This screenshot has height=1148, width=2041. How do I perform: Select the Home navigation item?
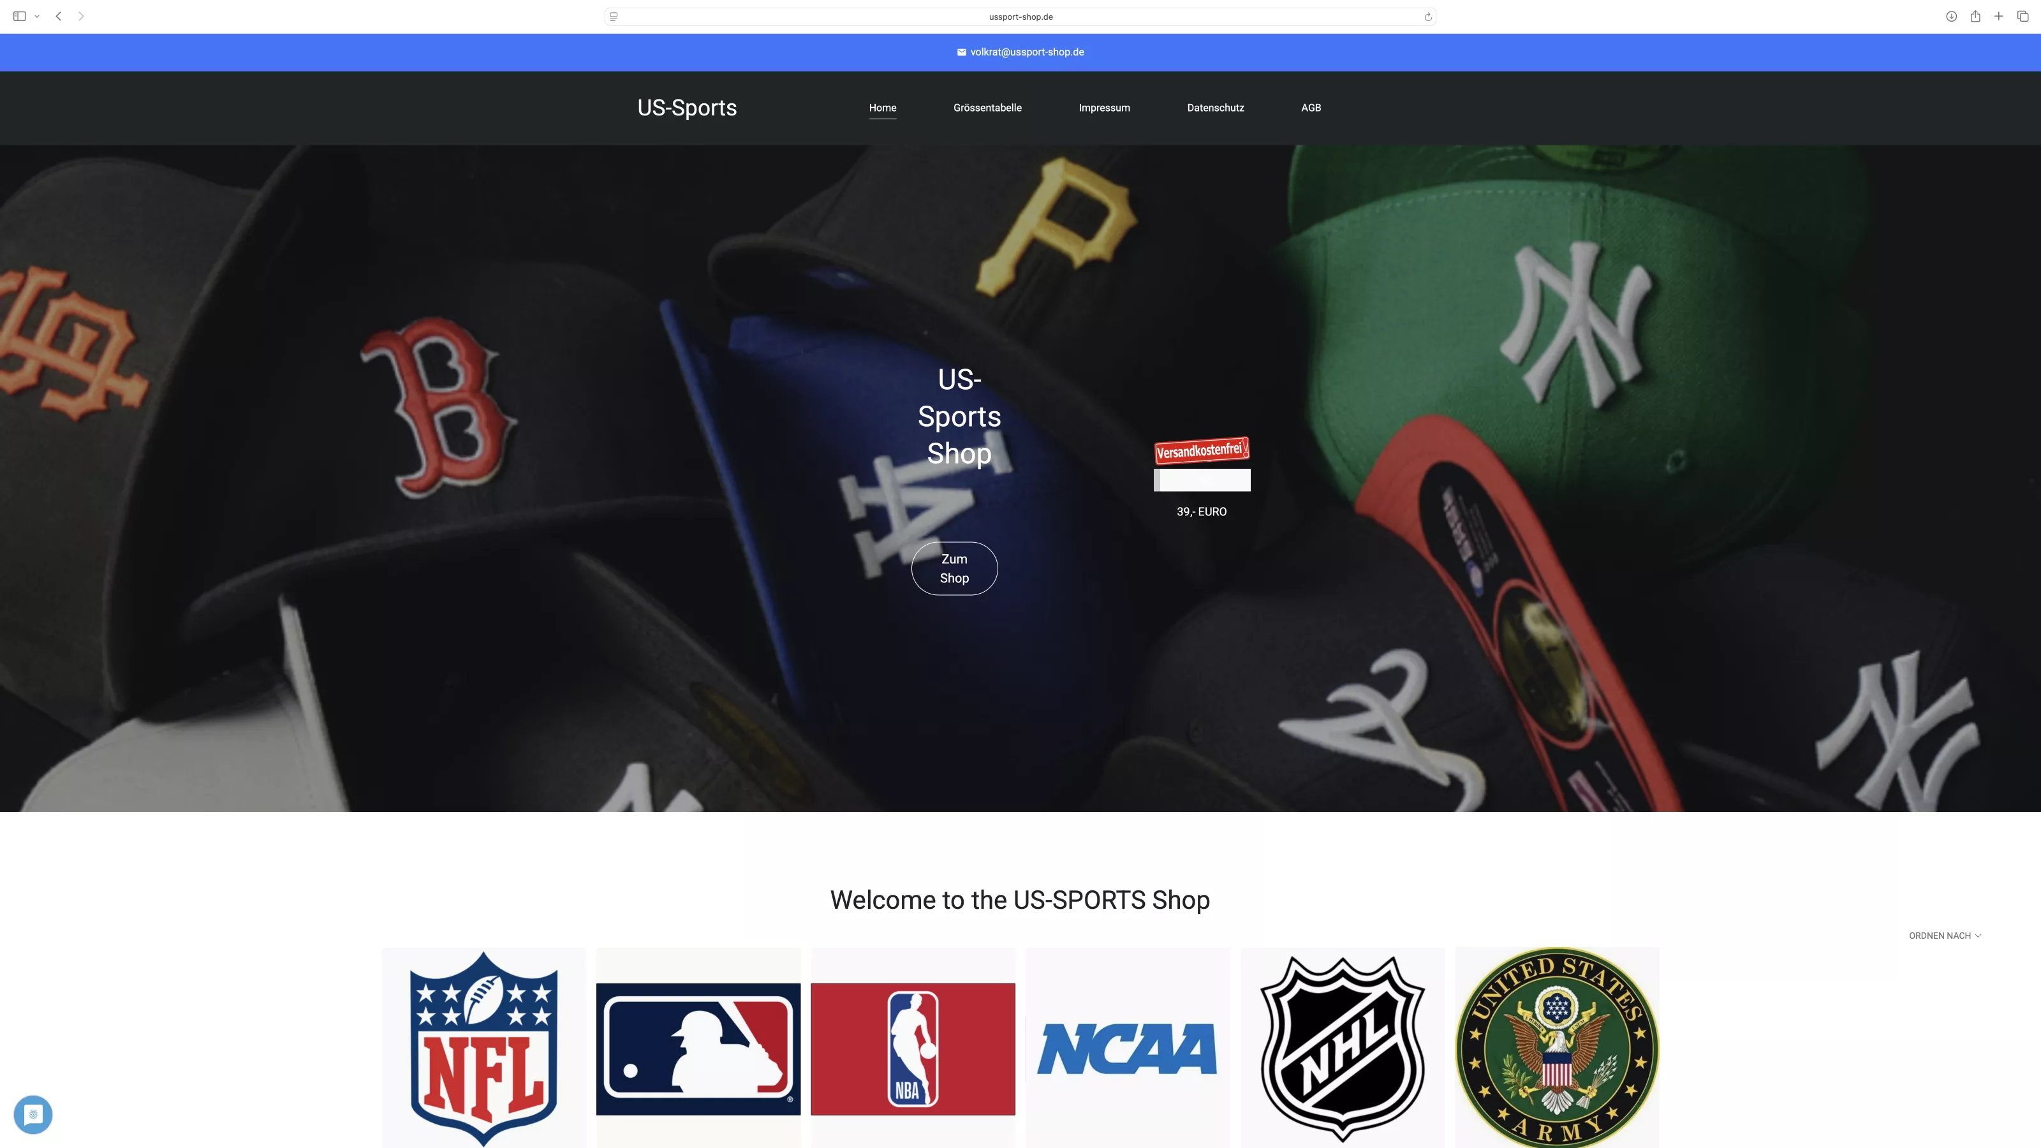pyautogui.click(x=883, y=108)
